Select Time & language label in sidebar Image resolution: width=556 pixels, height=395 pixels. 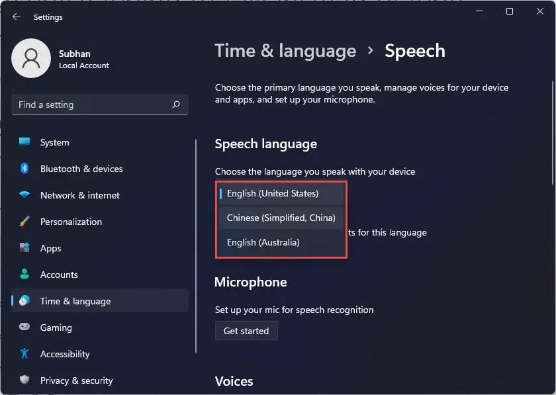(x=75, y=301)
